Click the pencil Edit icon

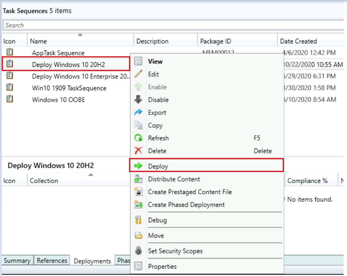pyautogui.click(x=138, y=74)
